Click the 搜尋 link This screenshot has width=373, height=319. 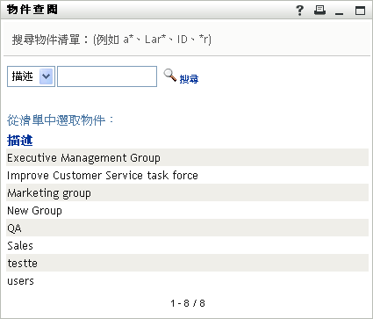coord(189,79)
